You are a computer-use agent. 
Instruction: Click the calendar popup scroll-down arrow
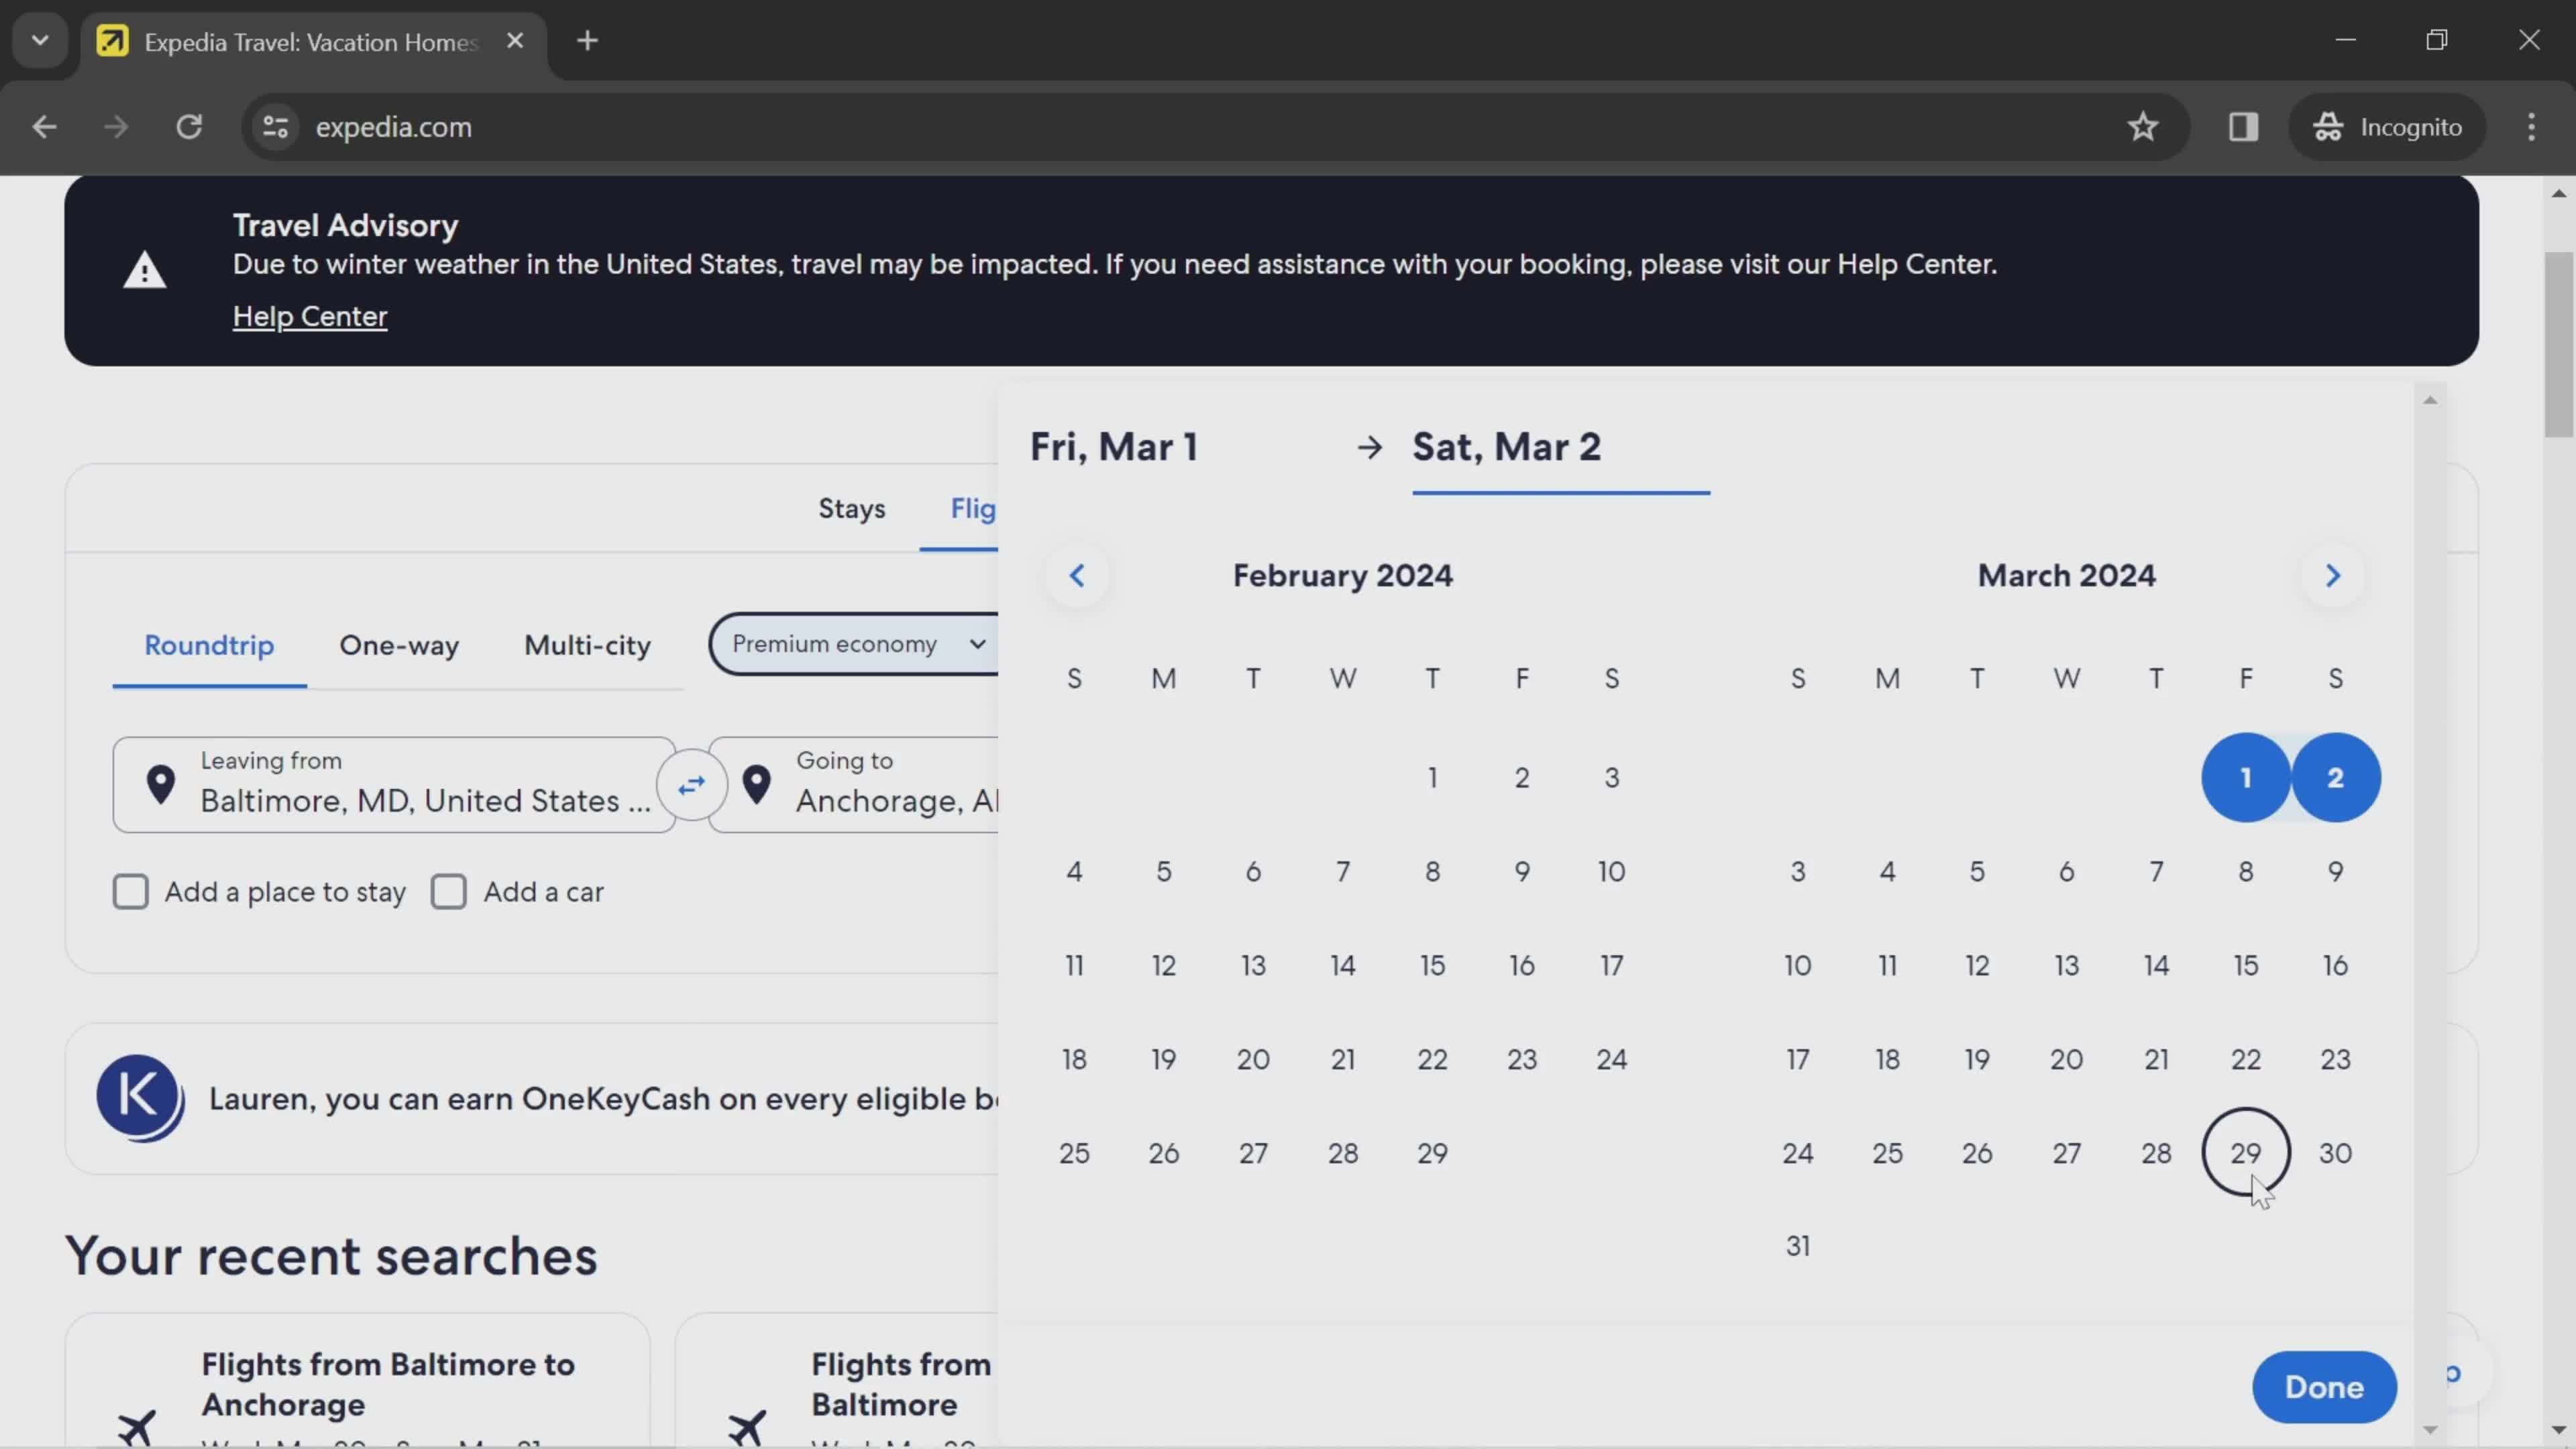point(2430,1430)
